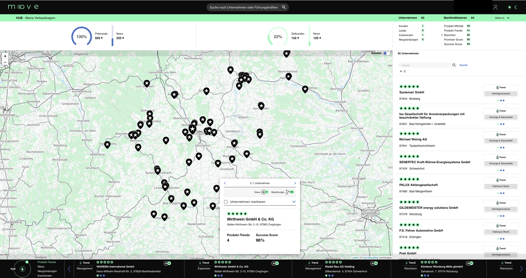526x278 pixels.
Task: Open Riedel Bau news badge 39
Action: coord(374,263)
